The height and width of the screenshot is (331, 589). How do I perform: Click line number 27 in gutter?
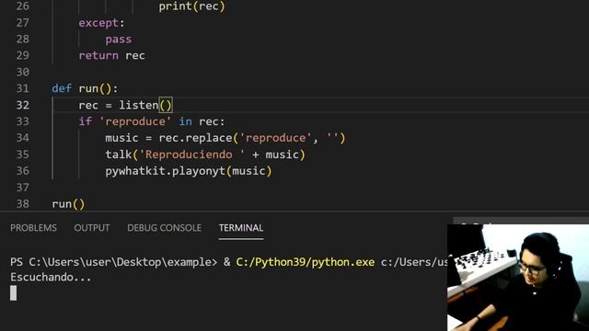22,23
